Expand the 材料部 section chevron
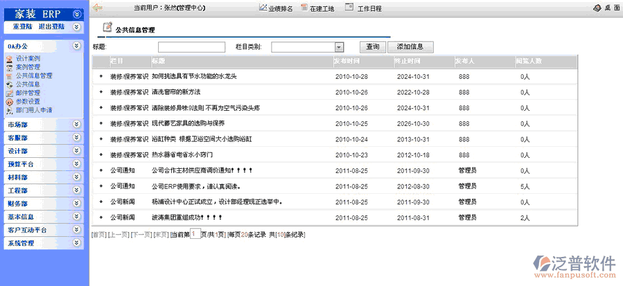Viewport: 623px width, 286px height. (x=77, y=177)
